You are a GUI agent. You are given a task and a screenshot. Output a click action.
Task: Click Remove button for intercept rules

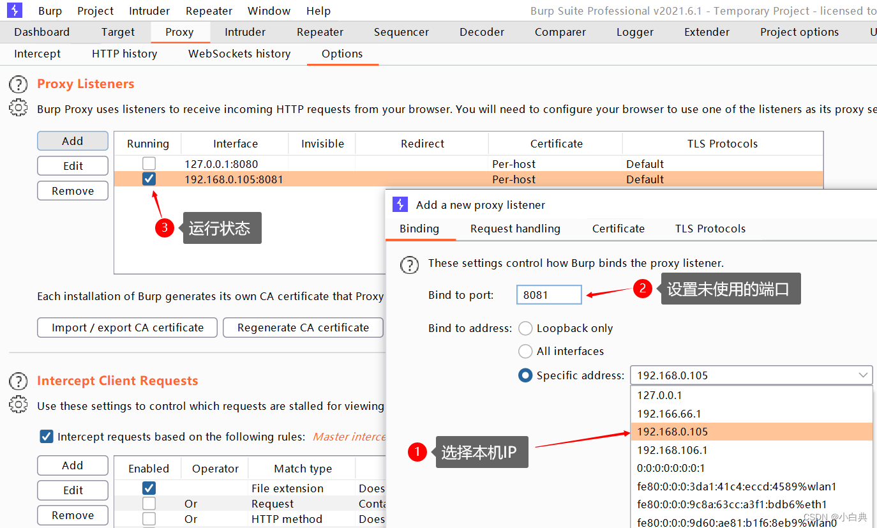(x=73, y=515)
